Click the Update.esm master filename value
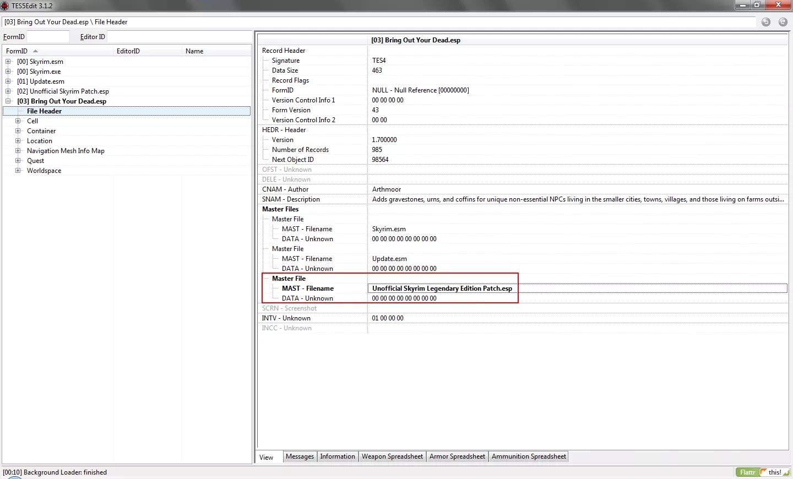 point(389,259)
